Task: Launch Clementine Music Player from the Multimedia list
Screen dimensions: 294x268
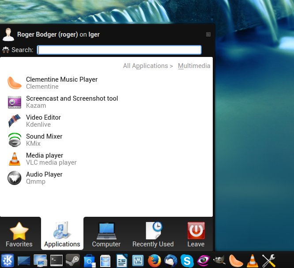Action: click(x=106, y=83)
